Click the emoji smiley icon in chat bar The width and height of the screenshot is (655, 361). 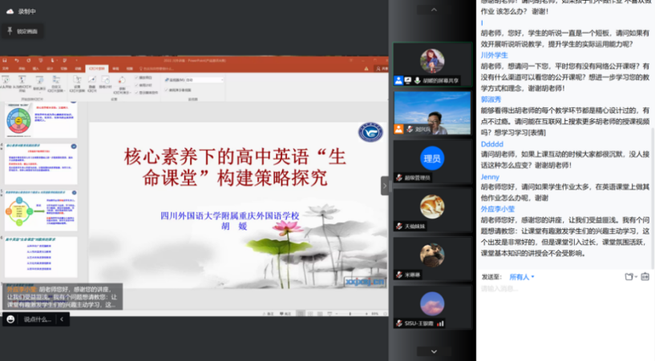[x=10, y=319]
